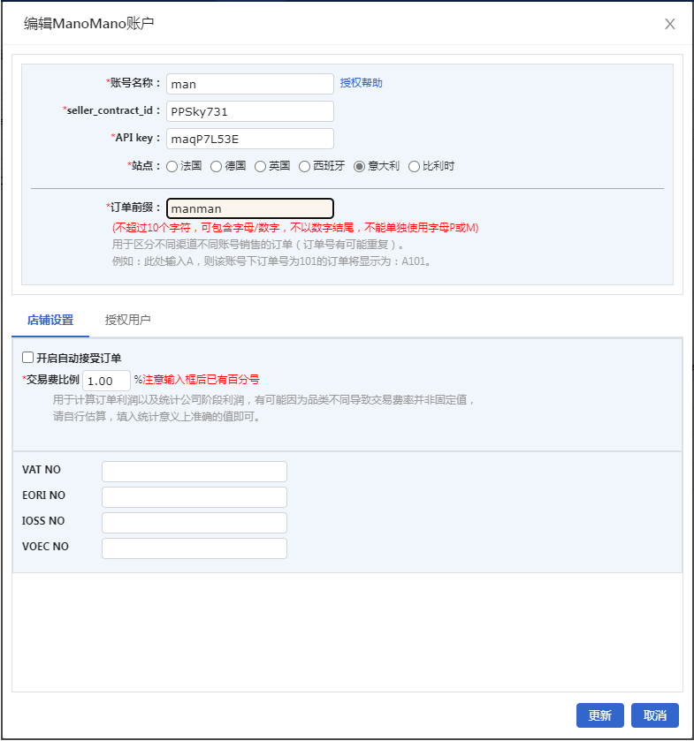Select the 英国 site radio button

point(260,166)
